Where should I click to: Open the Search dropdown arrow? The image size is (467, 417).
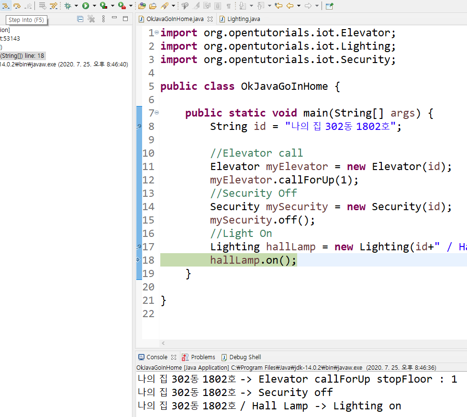point(173,6)
